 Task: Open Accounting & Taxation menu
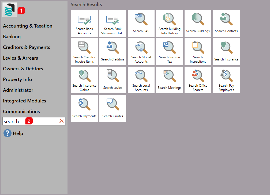pyautogui.click(x=28, y=26)
